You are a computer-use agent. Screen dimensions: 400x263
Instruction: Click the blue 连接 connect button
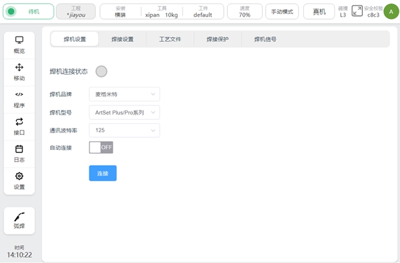tap(103, 173)
